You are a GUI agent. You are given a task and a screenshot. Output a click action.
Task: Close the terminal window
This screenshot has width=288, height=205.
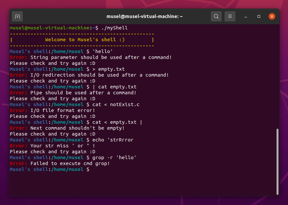272,16
